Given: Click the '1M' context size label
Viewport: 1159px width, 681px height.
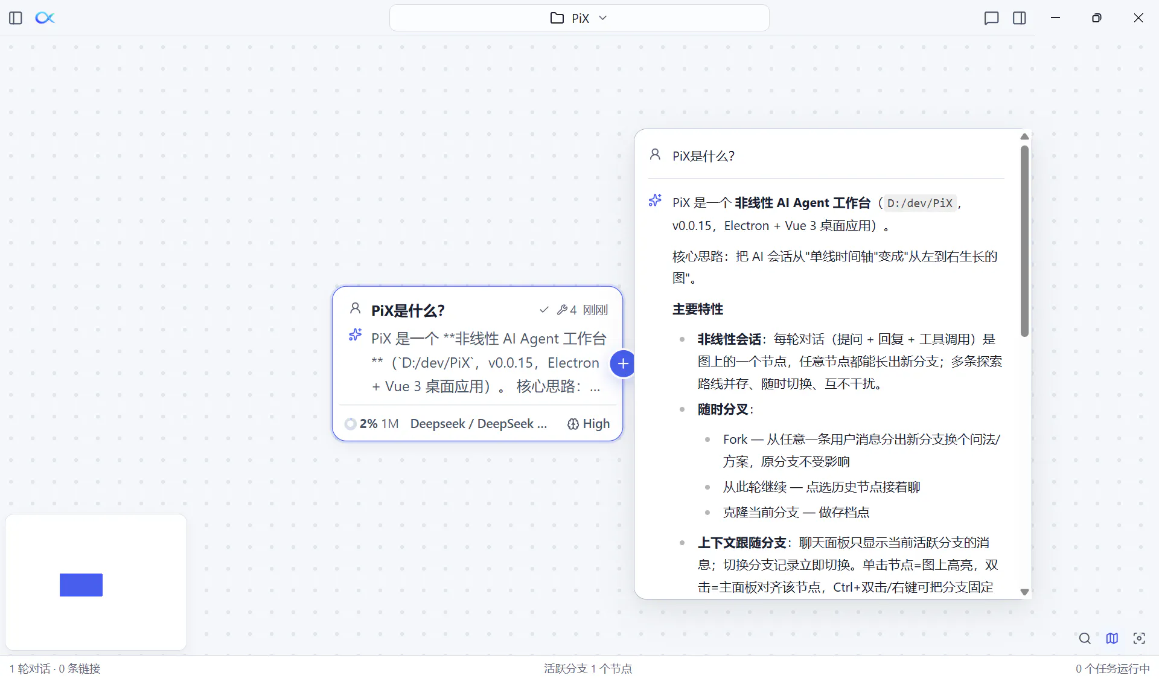Looking at the screenshot, I should tap(390, 424).
